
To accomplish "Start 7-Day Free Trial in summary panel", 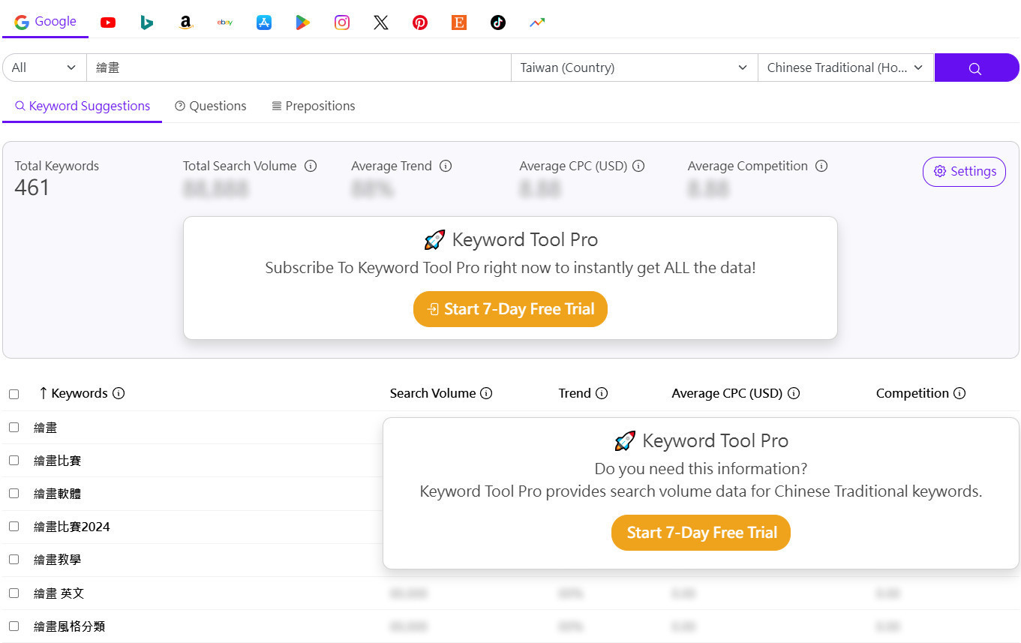I will pos(510,309).
